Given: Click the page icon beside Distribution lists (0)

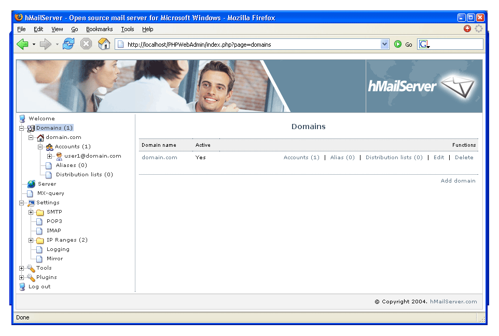Looking at the screenshot, I should pyautogui.click(x=49, y=175).
